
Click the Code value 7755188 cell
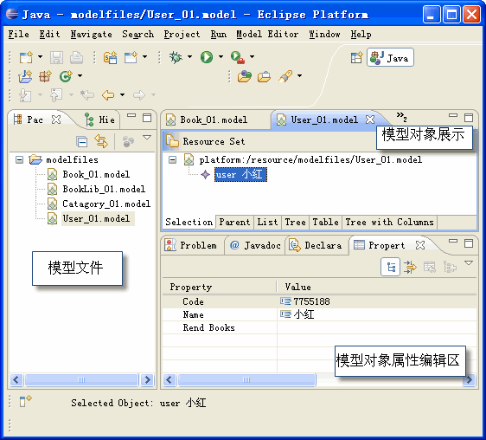click(x=376, y=301)
